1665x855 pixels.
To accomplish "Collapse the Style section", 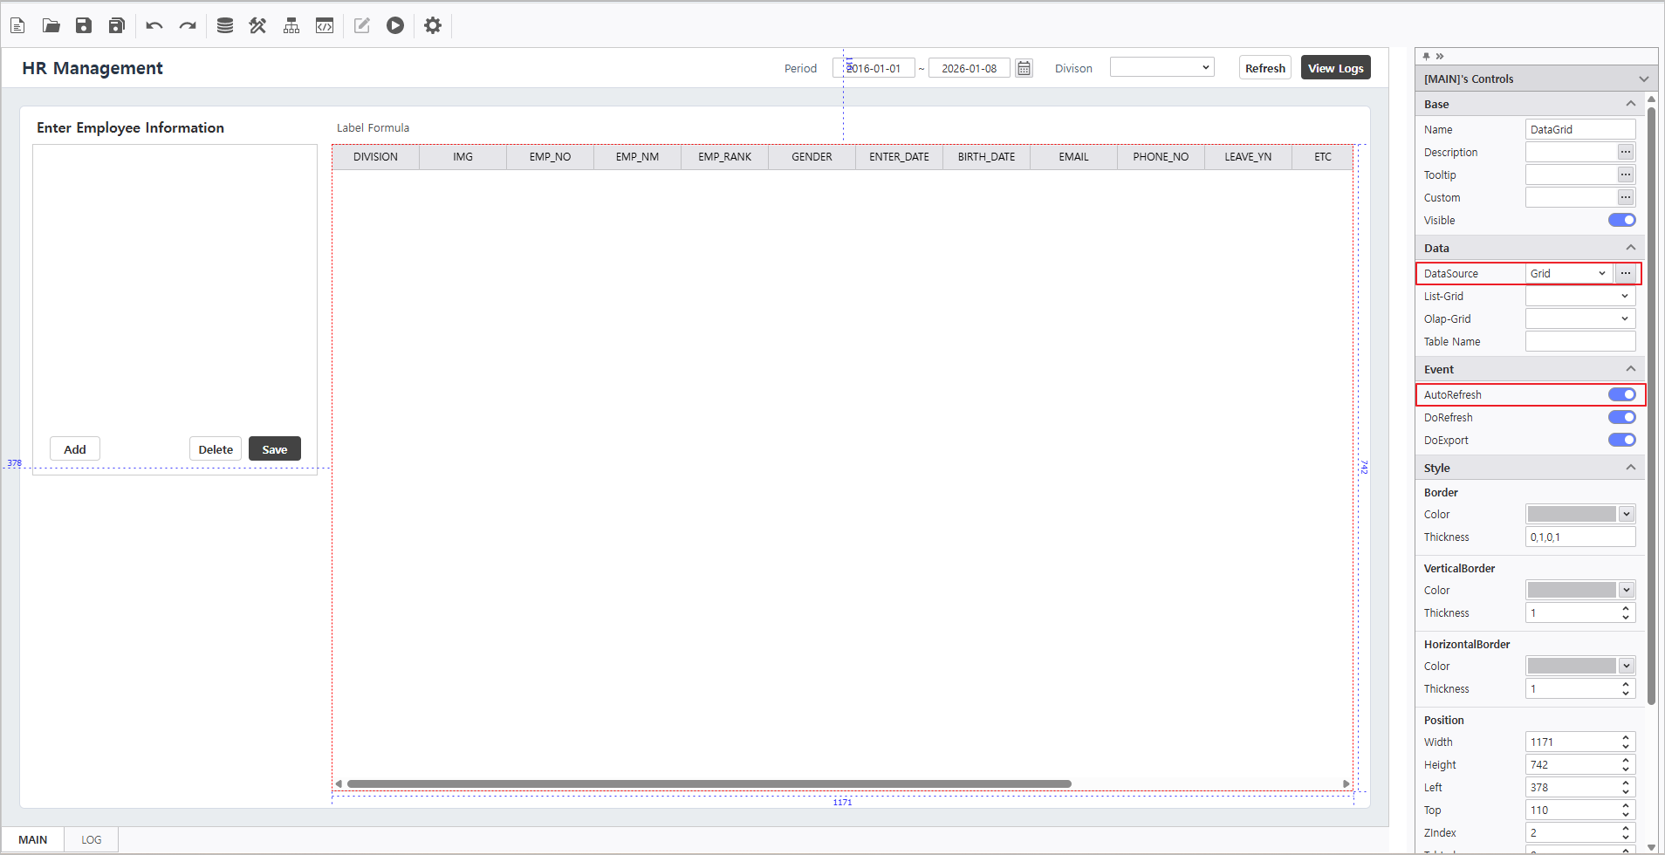I will pos(1630,468).
